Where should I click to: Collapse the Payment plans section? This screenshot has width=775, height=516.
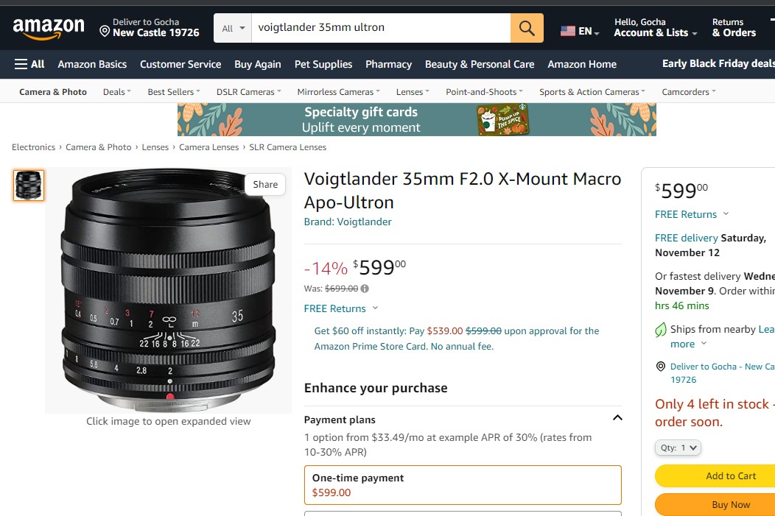click(x=617, y=418)
